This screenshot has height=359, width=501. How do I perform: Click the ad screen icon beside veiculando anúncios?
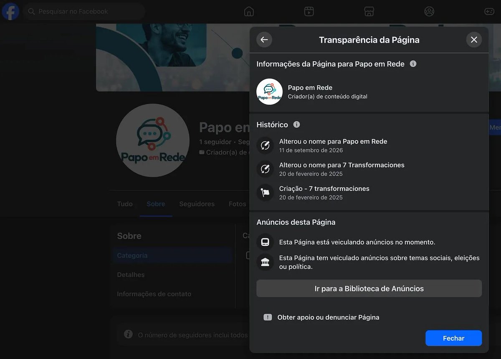point(265,242)
